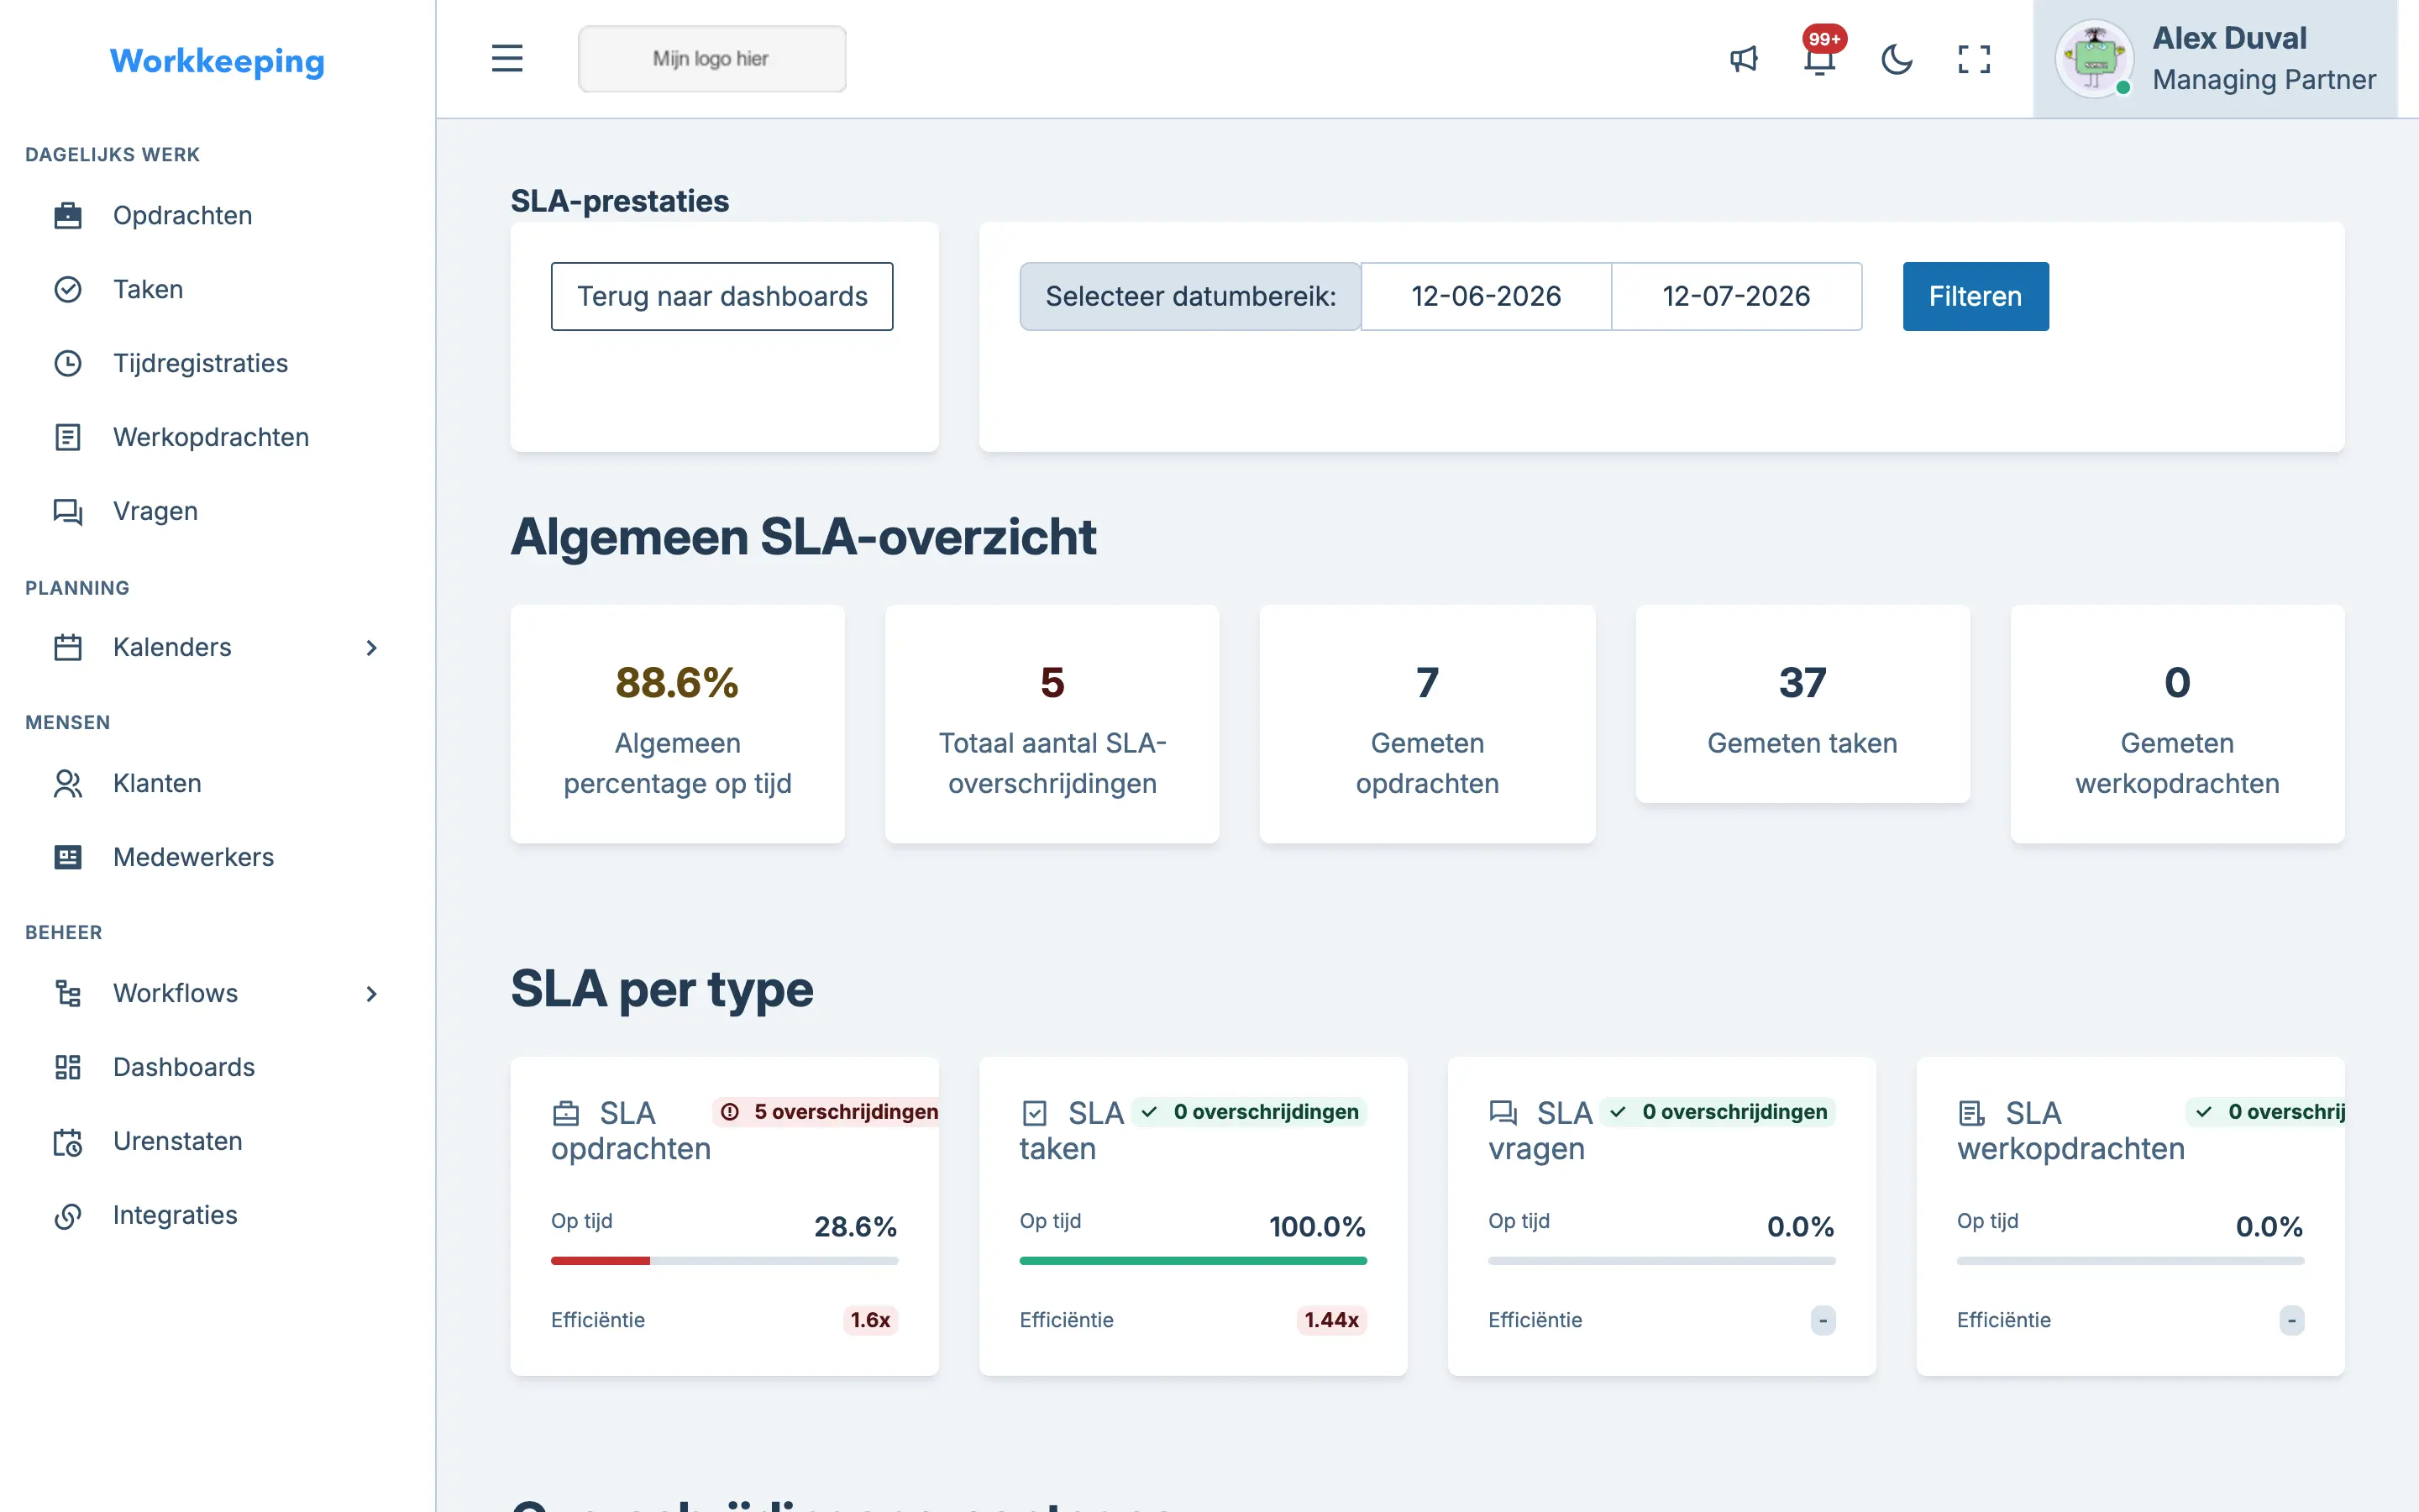Click the Mijn logo hier placeholder
Image resolution: width=2419 pixels, height=1512 pixels.
pos(711,59)
